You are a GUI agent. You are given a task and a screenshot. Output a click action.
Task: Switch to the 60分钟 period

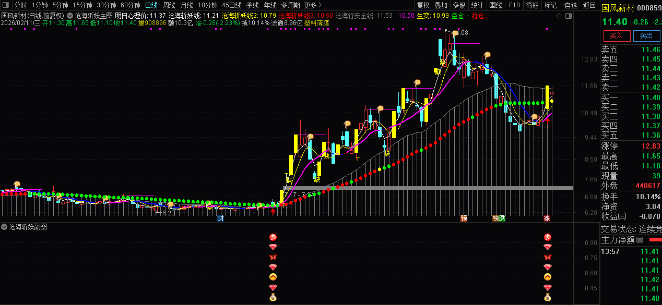tap(131, 5)
